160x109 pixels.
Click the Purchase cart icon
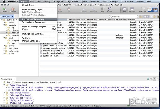(143, 10)
